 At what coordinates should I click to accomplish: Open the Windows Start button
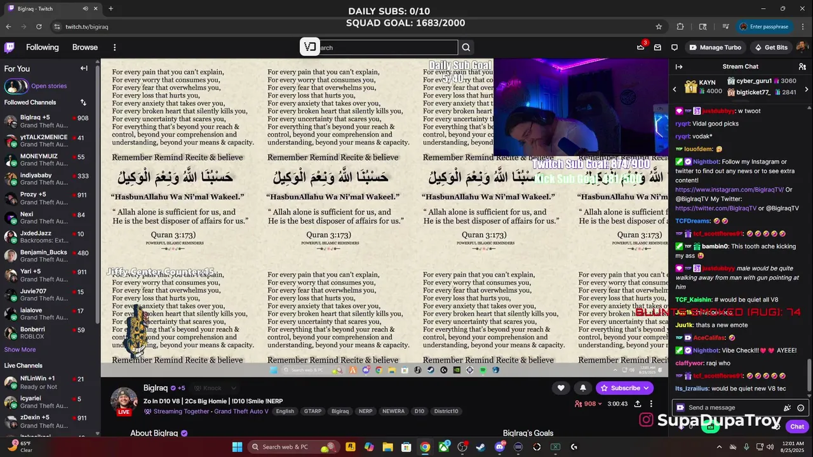(x=237, y=447)
